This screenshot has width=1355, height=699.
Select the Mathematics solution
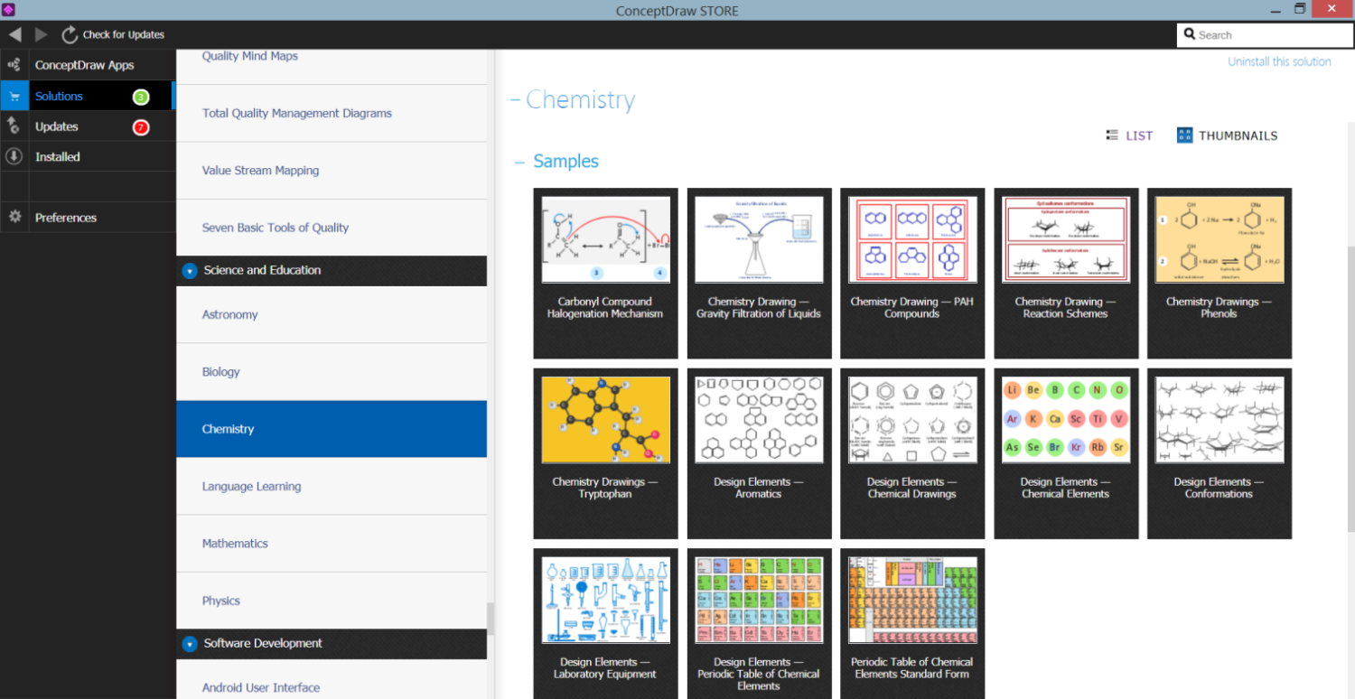click(x=332, y=543)
